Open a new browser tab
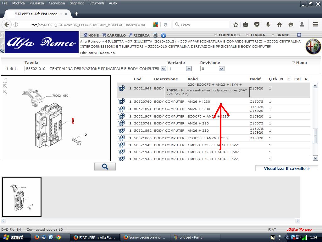 coord(76,14)
